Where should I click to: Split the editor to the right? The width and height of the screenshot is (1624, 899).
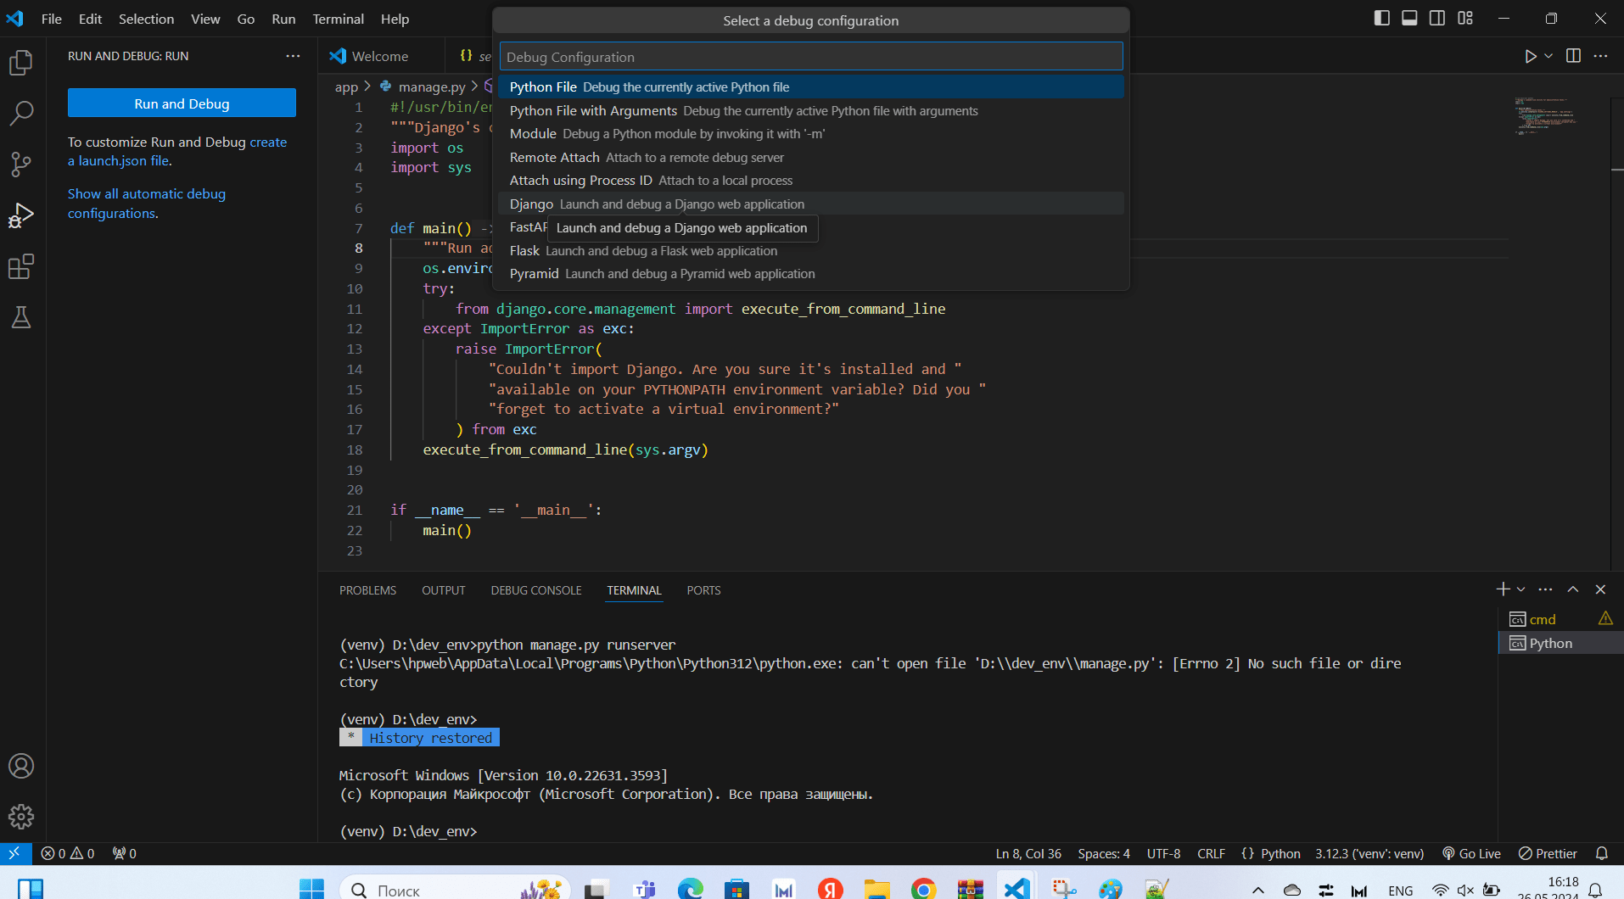click(x=1573, y=56)
